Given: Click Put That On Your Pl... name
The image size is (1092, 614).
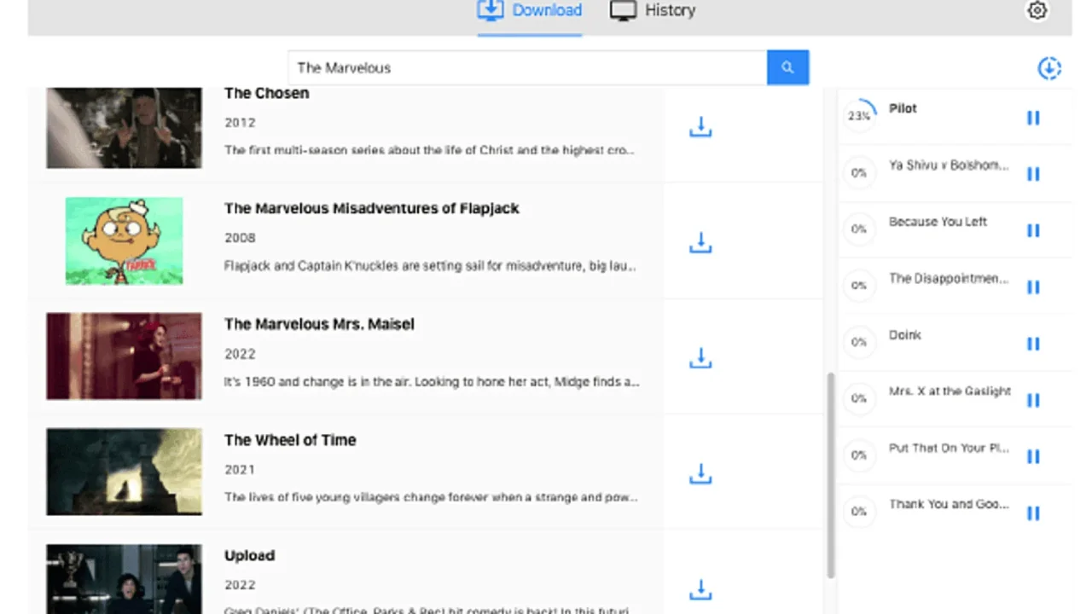Looking at the screenshot, I should [x=949, y=448].
